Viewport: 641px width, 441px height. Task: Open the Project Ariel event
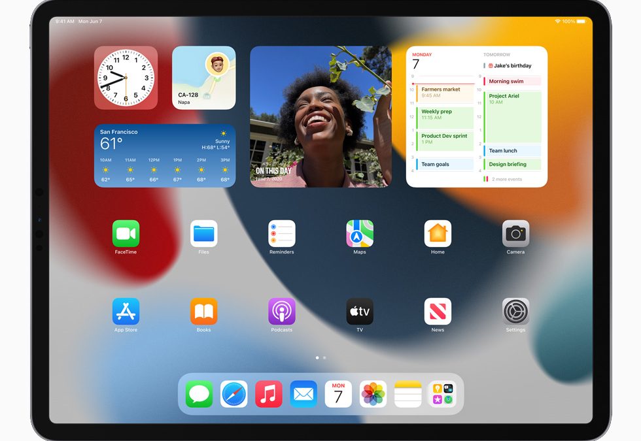click(x=512, y=117)
